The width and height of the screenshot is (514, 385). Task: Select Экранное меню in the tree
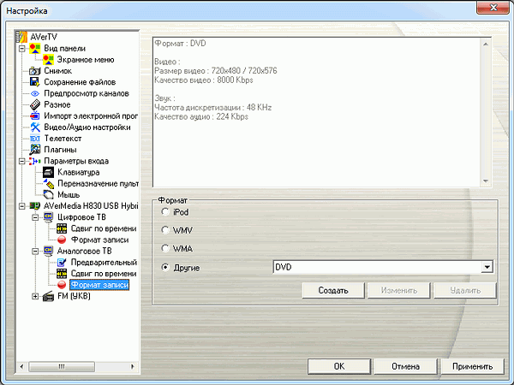(86, 60)
